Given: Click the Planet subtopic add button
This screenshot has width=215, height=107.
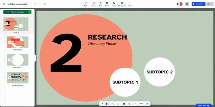Looking at the screenshot, I should click(x=16, y=12).
